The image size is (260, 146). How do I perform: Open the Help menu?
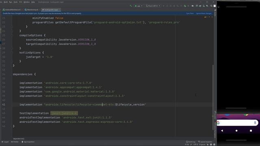[33, 2]
